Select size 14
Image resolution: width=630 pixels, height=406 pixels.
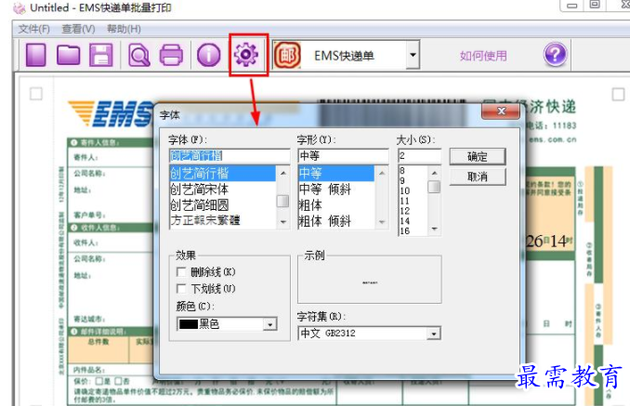pos(404,221)
